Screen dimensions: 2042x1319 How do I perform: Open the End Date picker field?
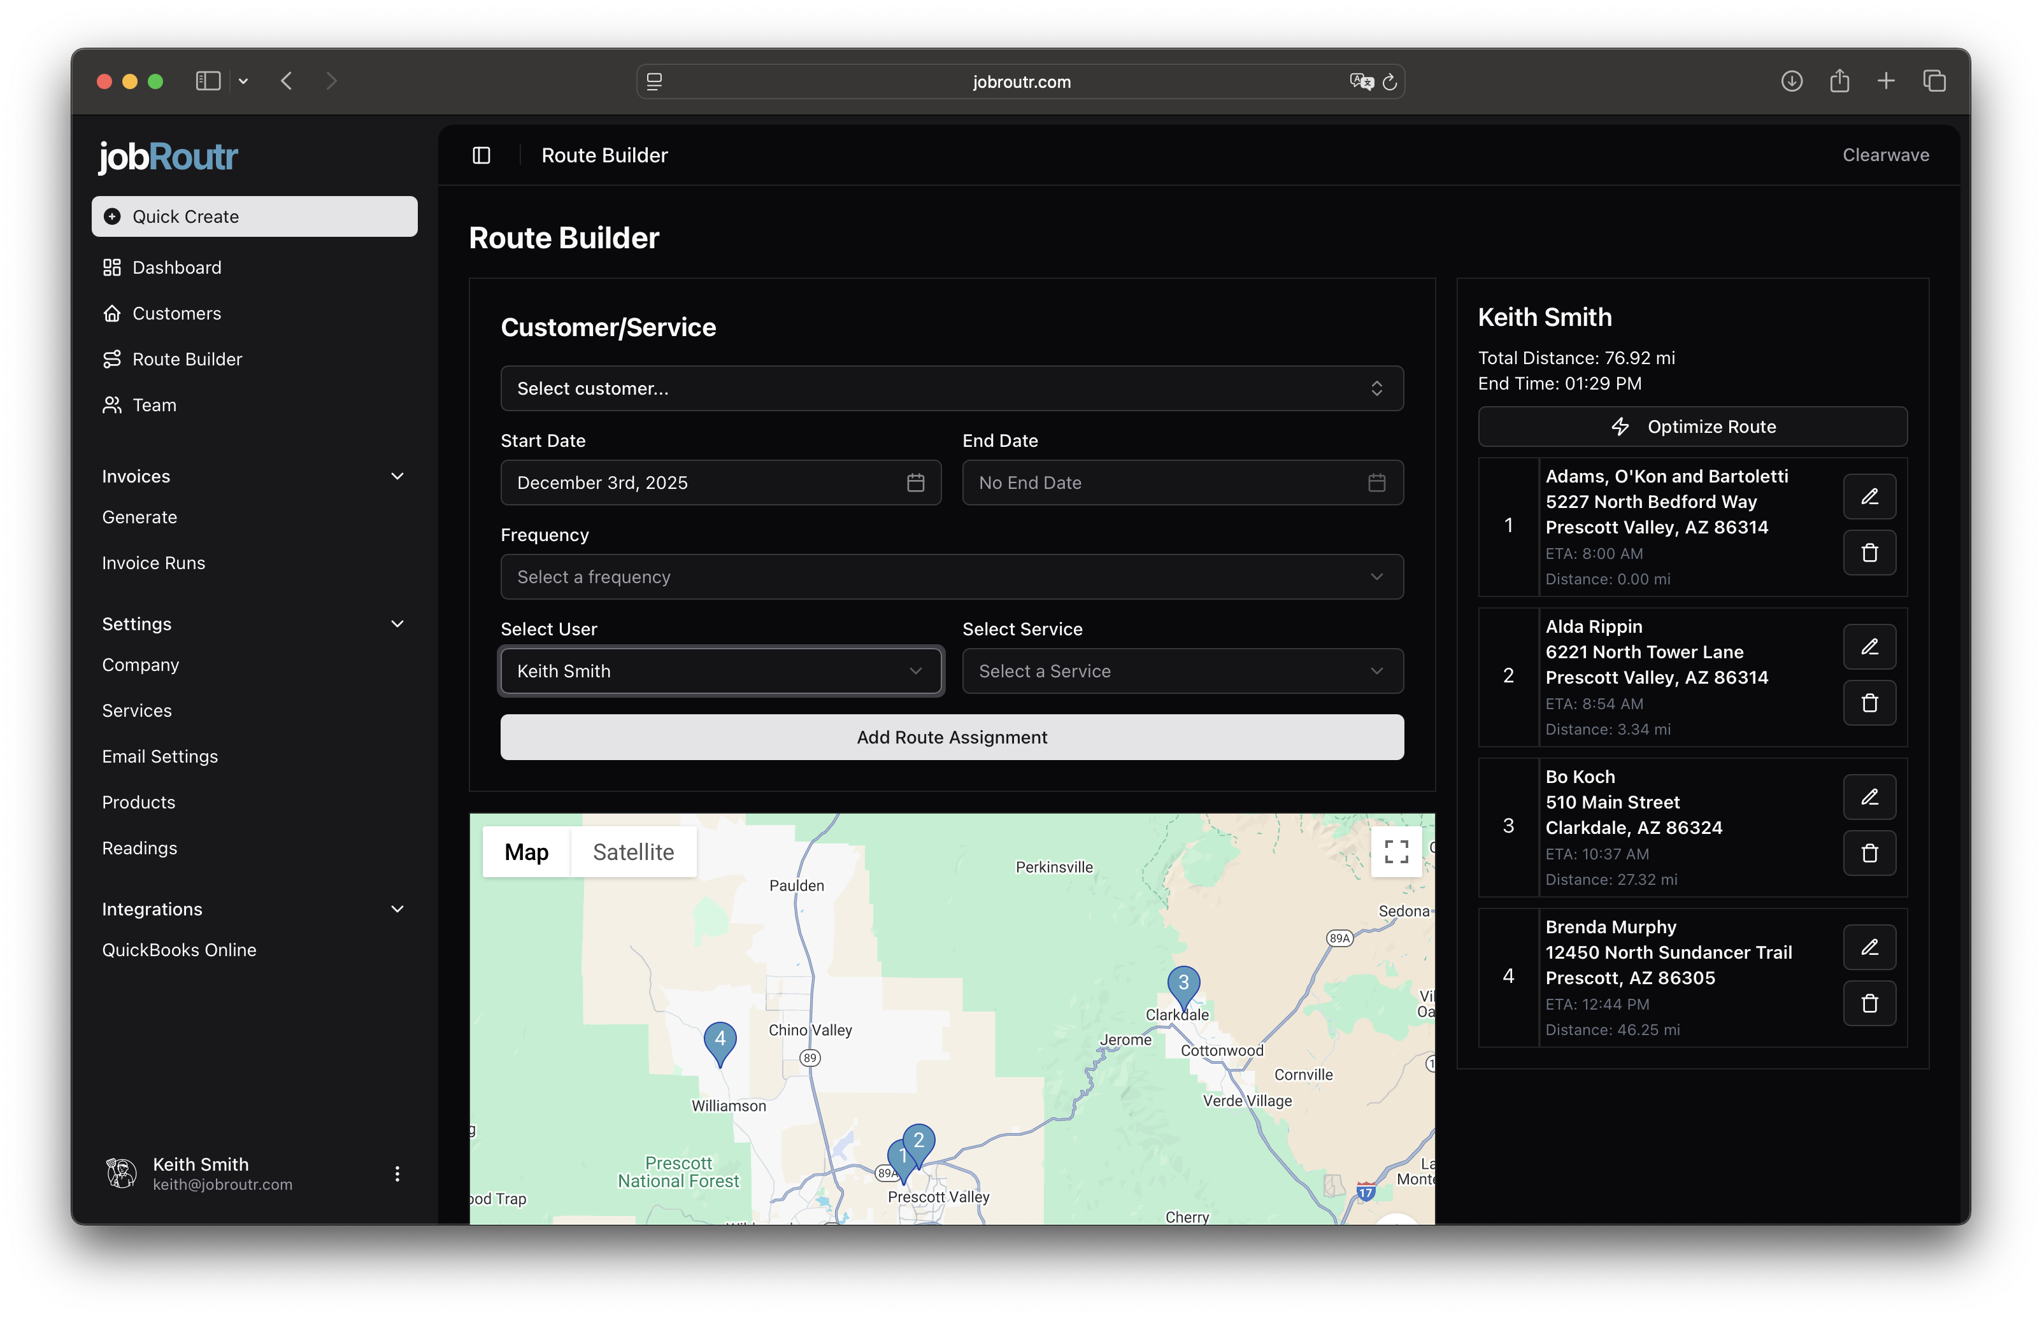coord(1183,483)
